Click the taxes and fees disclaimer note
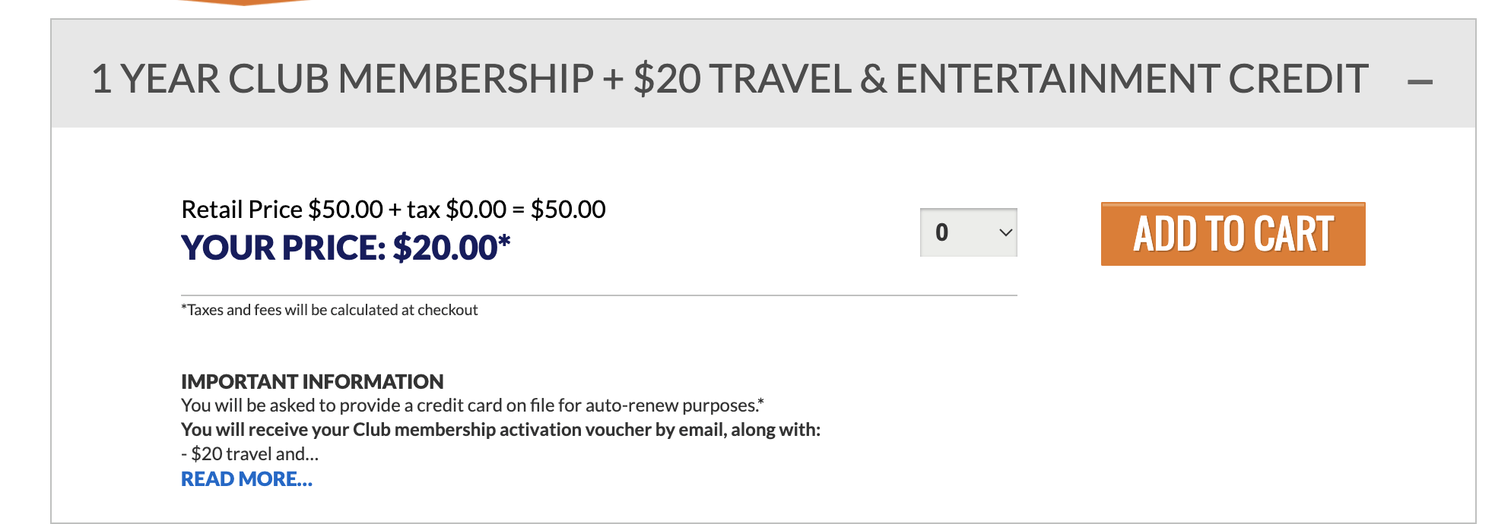This screenshot has width=1495, height=524. [329, 310]
